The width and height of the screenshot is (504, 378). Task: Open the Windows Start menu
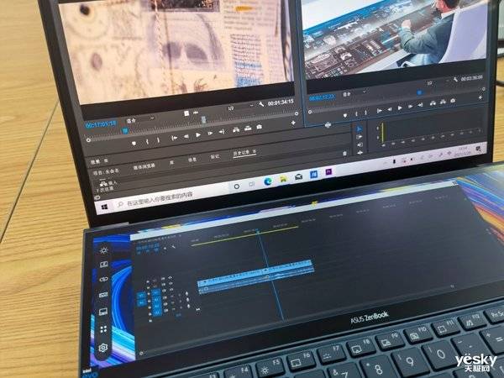click(x=104, y=207)
